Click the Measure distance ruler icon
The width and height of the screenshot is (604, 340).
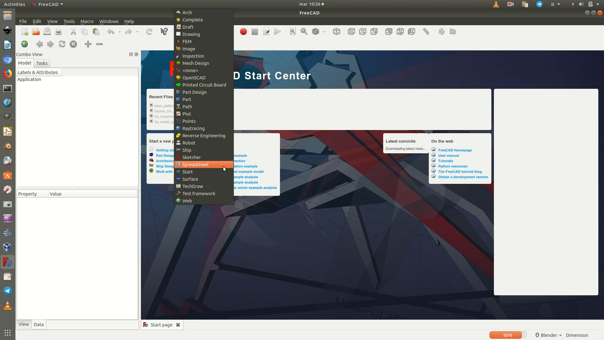click(426, 31)
